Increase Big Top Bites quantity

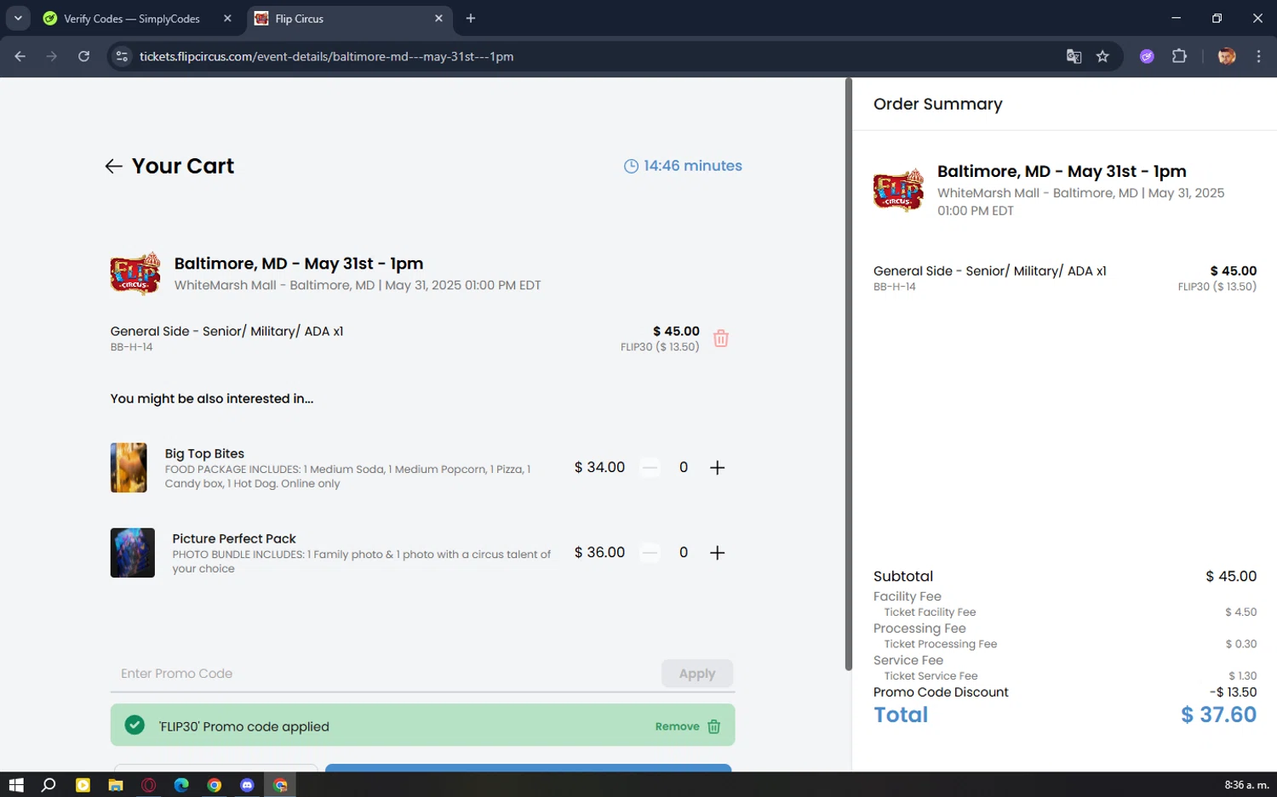coord(718,468)
